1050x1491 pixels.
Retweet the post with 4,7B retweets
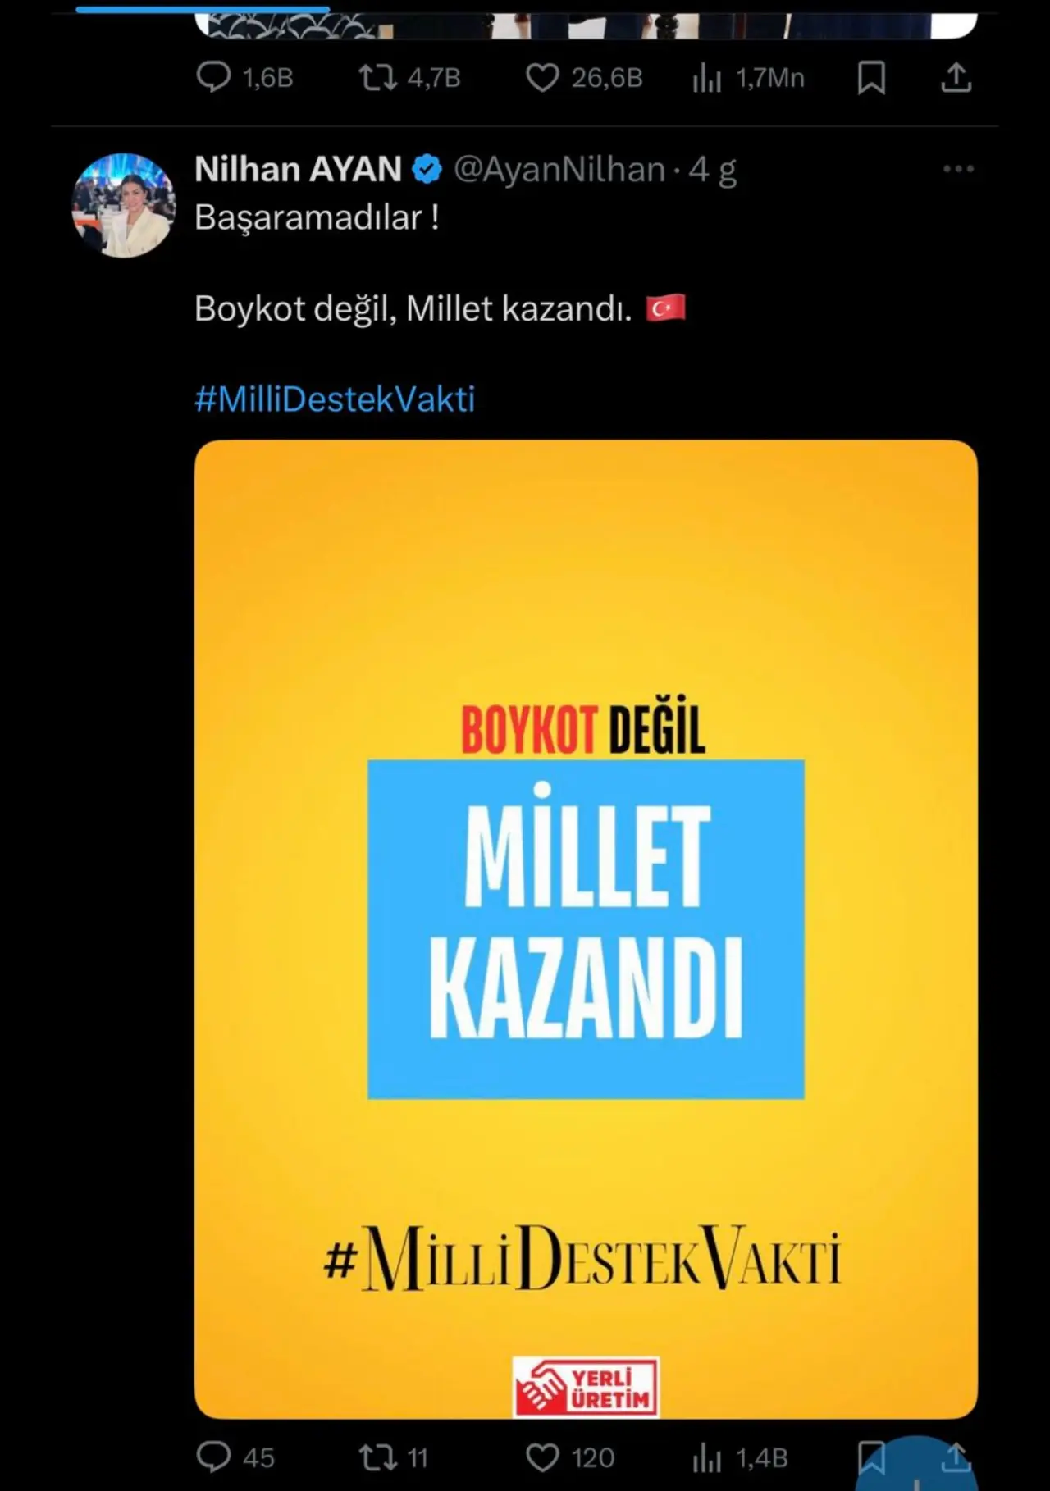point(409,78)
